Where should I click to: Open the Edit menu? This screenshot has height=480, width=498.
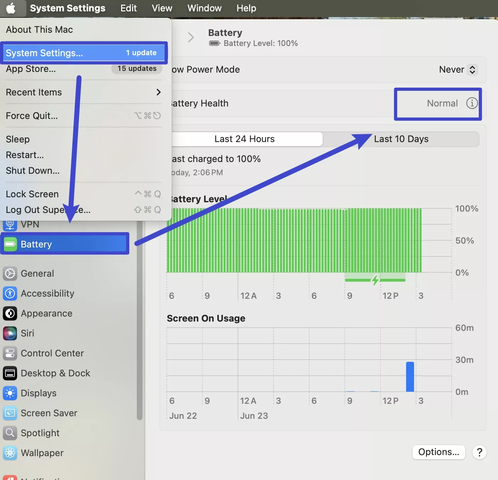click(129, 8)
